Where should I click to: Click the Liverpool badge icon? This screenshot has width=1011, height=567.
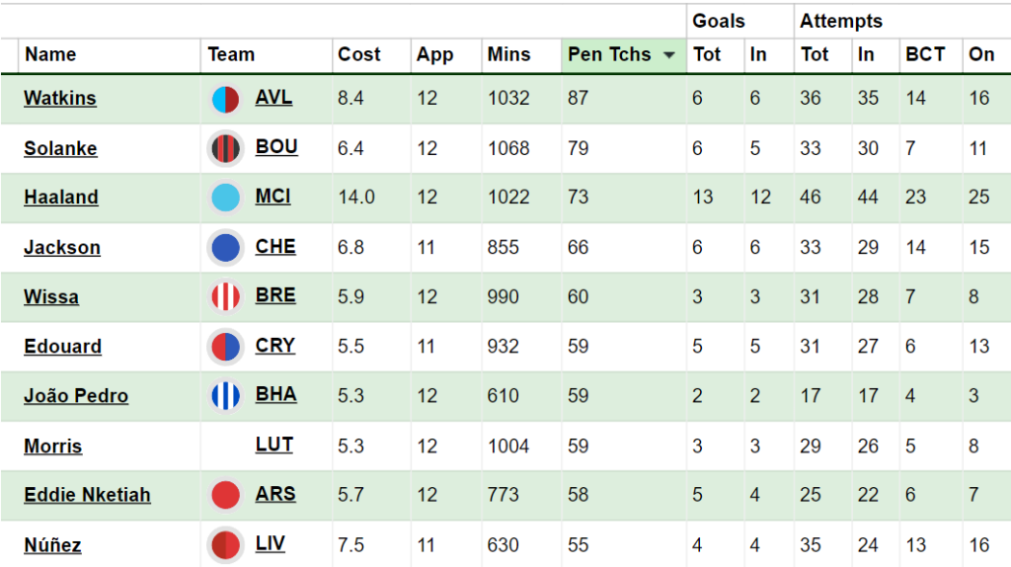pos(226,545)
